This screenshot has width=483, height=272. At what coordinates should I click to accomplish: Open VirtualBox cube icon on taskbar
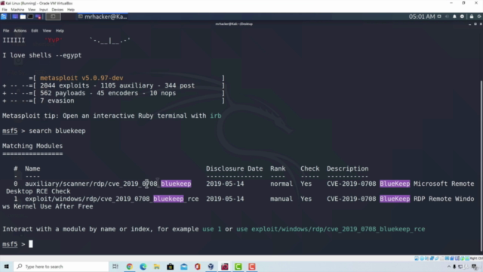coord(211,267)
